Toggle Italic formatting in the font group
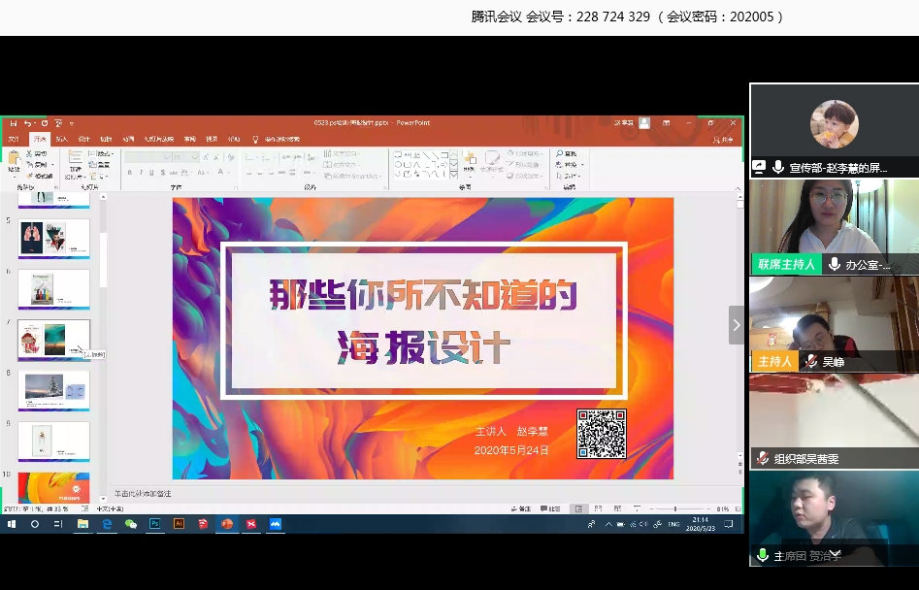The width and height of the screenshot is (919, 590). click(x=141, y=173)
